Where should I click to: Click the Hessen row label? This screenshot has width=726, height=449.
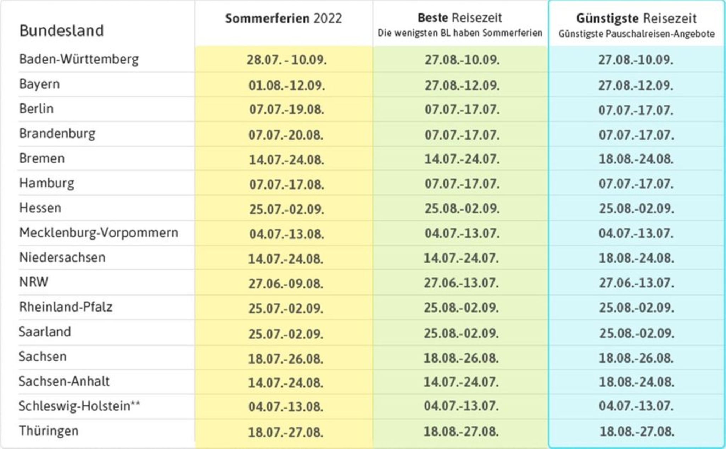point(40,208)
